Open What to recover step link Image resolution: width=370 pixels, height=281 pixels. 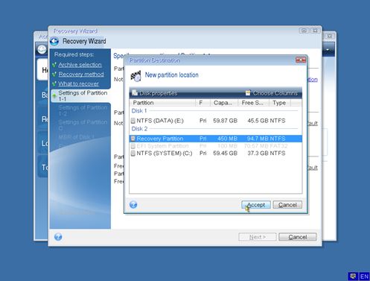coord(78,83)
